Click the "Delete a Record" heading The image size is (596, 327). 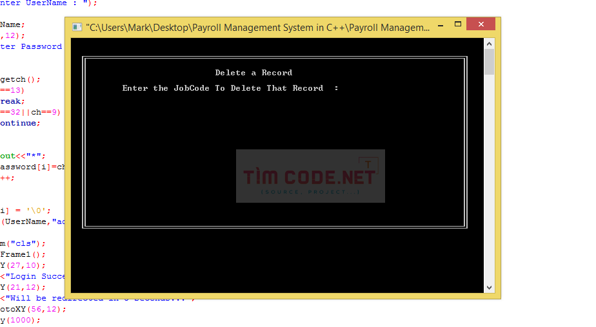coord(253,73)
